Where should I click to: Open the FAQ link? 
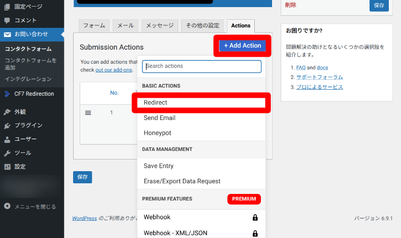pos(300,67)
